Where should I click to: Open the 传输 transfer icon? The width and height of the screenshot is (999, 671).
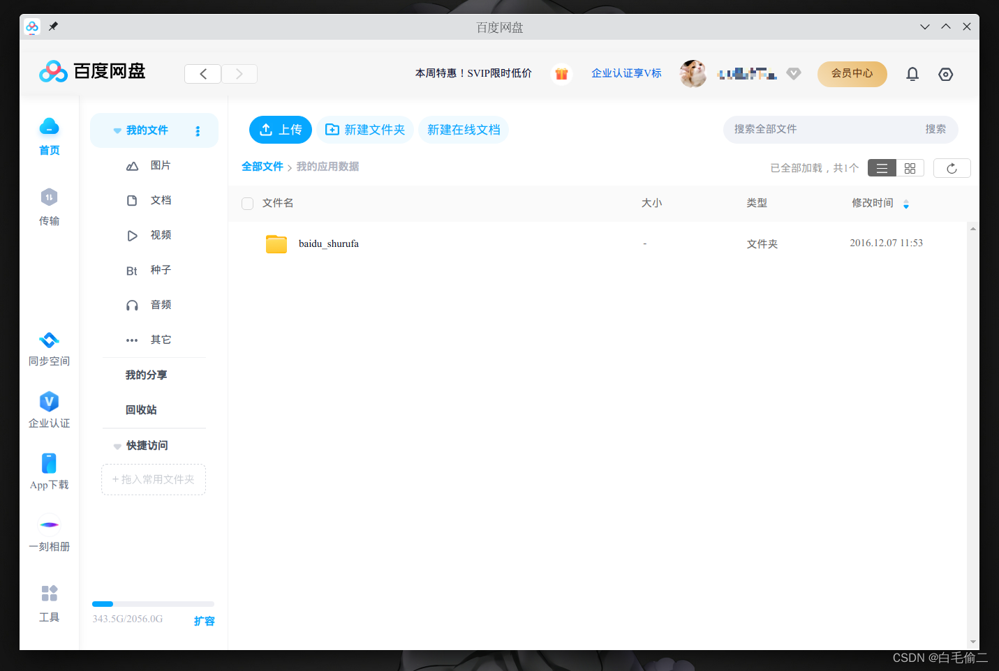click(x=49, y=197)
